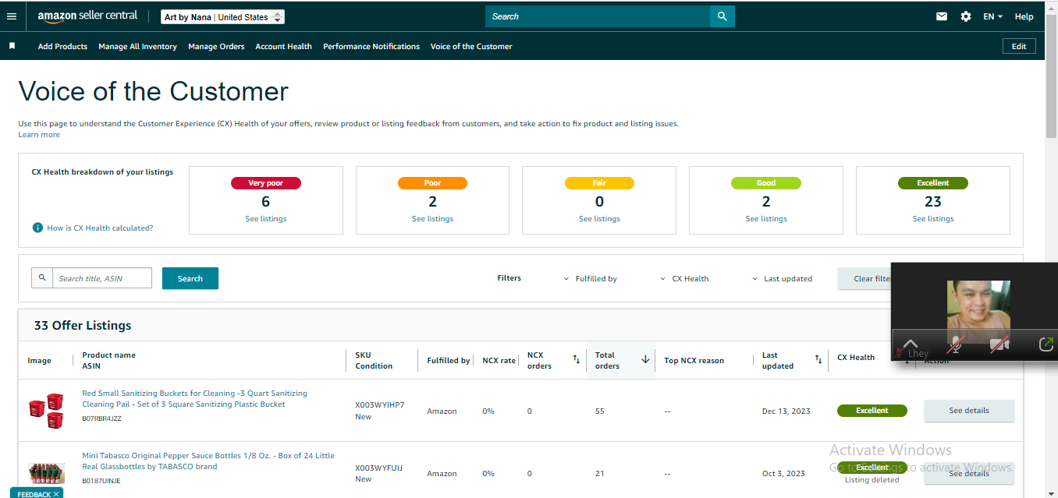Click the red buckets product thumbnail
The image size is (1058, 498).
[x=46, y=410]
